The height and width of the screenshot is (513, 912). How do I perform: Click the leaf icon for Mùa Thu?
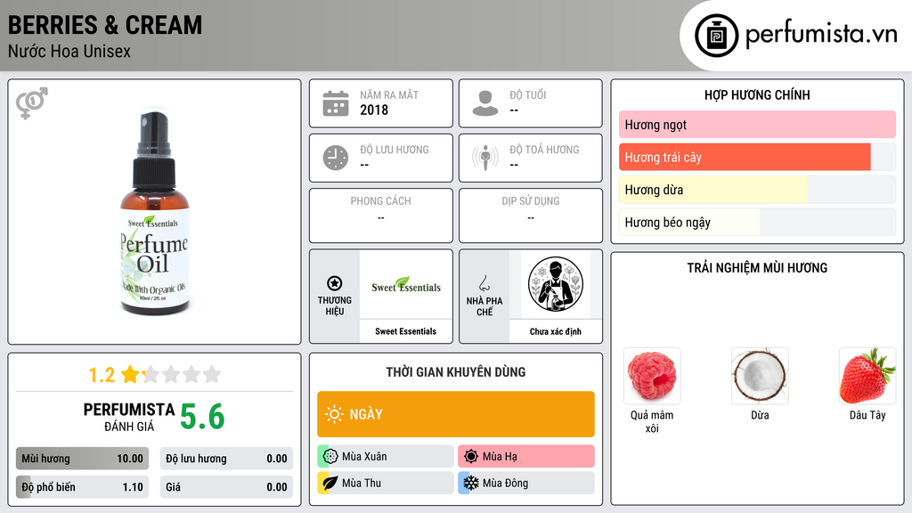(x=330, y=483)
